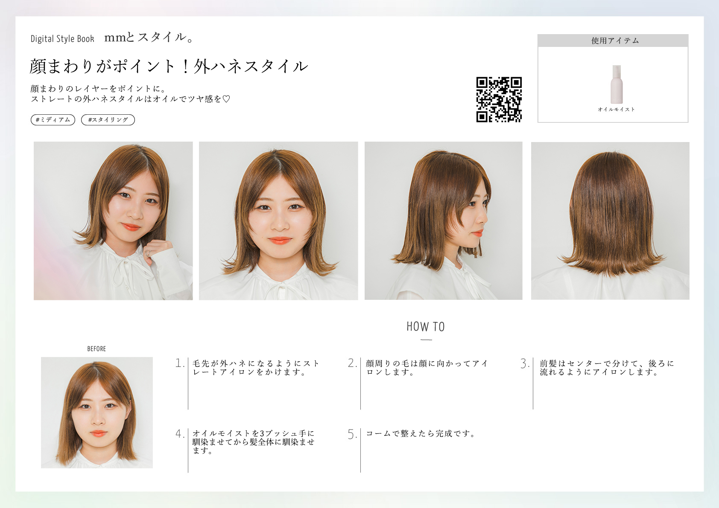Select step 5 comb finishing instruction
This screenshot has height=508, width=719.
point(420,434)
